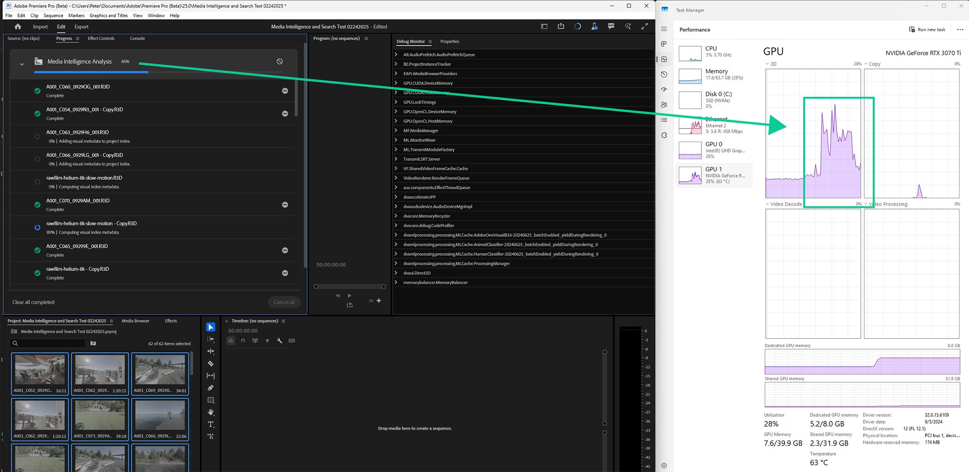Open the Sequence menu

pyautogui.click(x=53, y=15)
